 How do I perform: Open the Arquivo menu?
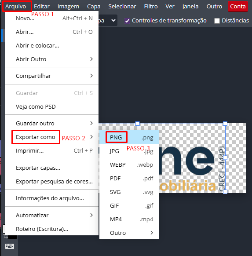[16, 6]
